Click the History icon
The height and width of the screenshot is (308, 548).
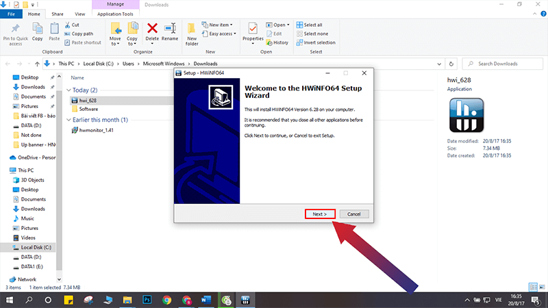(269, 42)
